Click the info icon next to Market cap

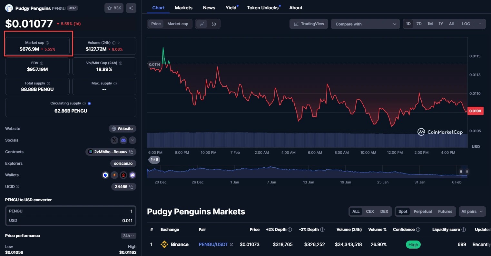(x=47, y=43)
